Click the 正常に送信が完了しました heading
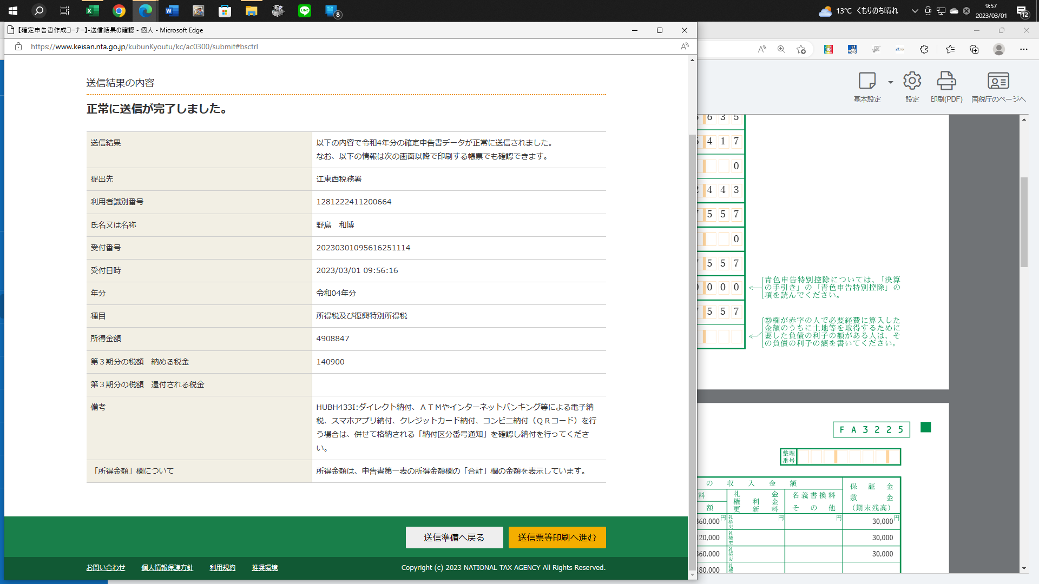The width and height of the screenshot is (1039, 584). (x=157, y=109)
